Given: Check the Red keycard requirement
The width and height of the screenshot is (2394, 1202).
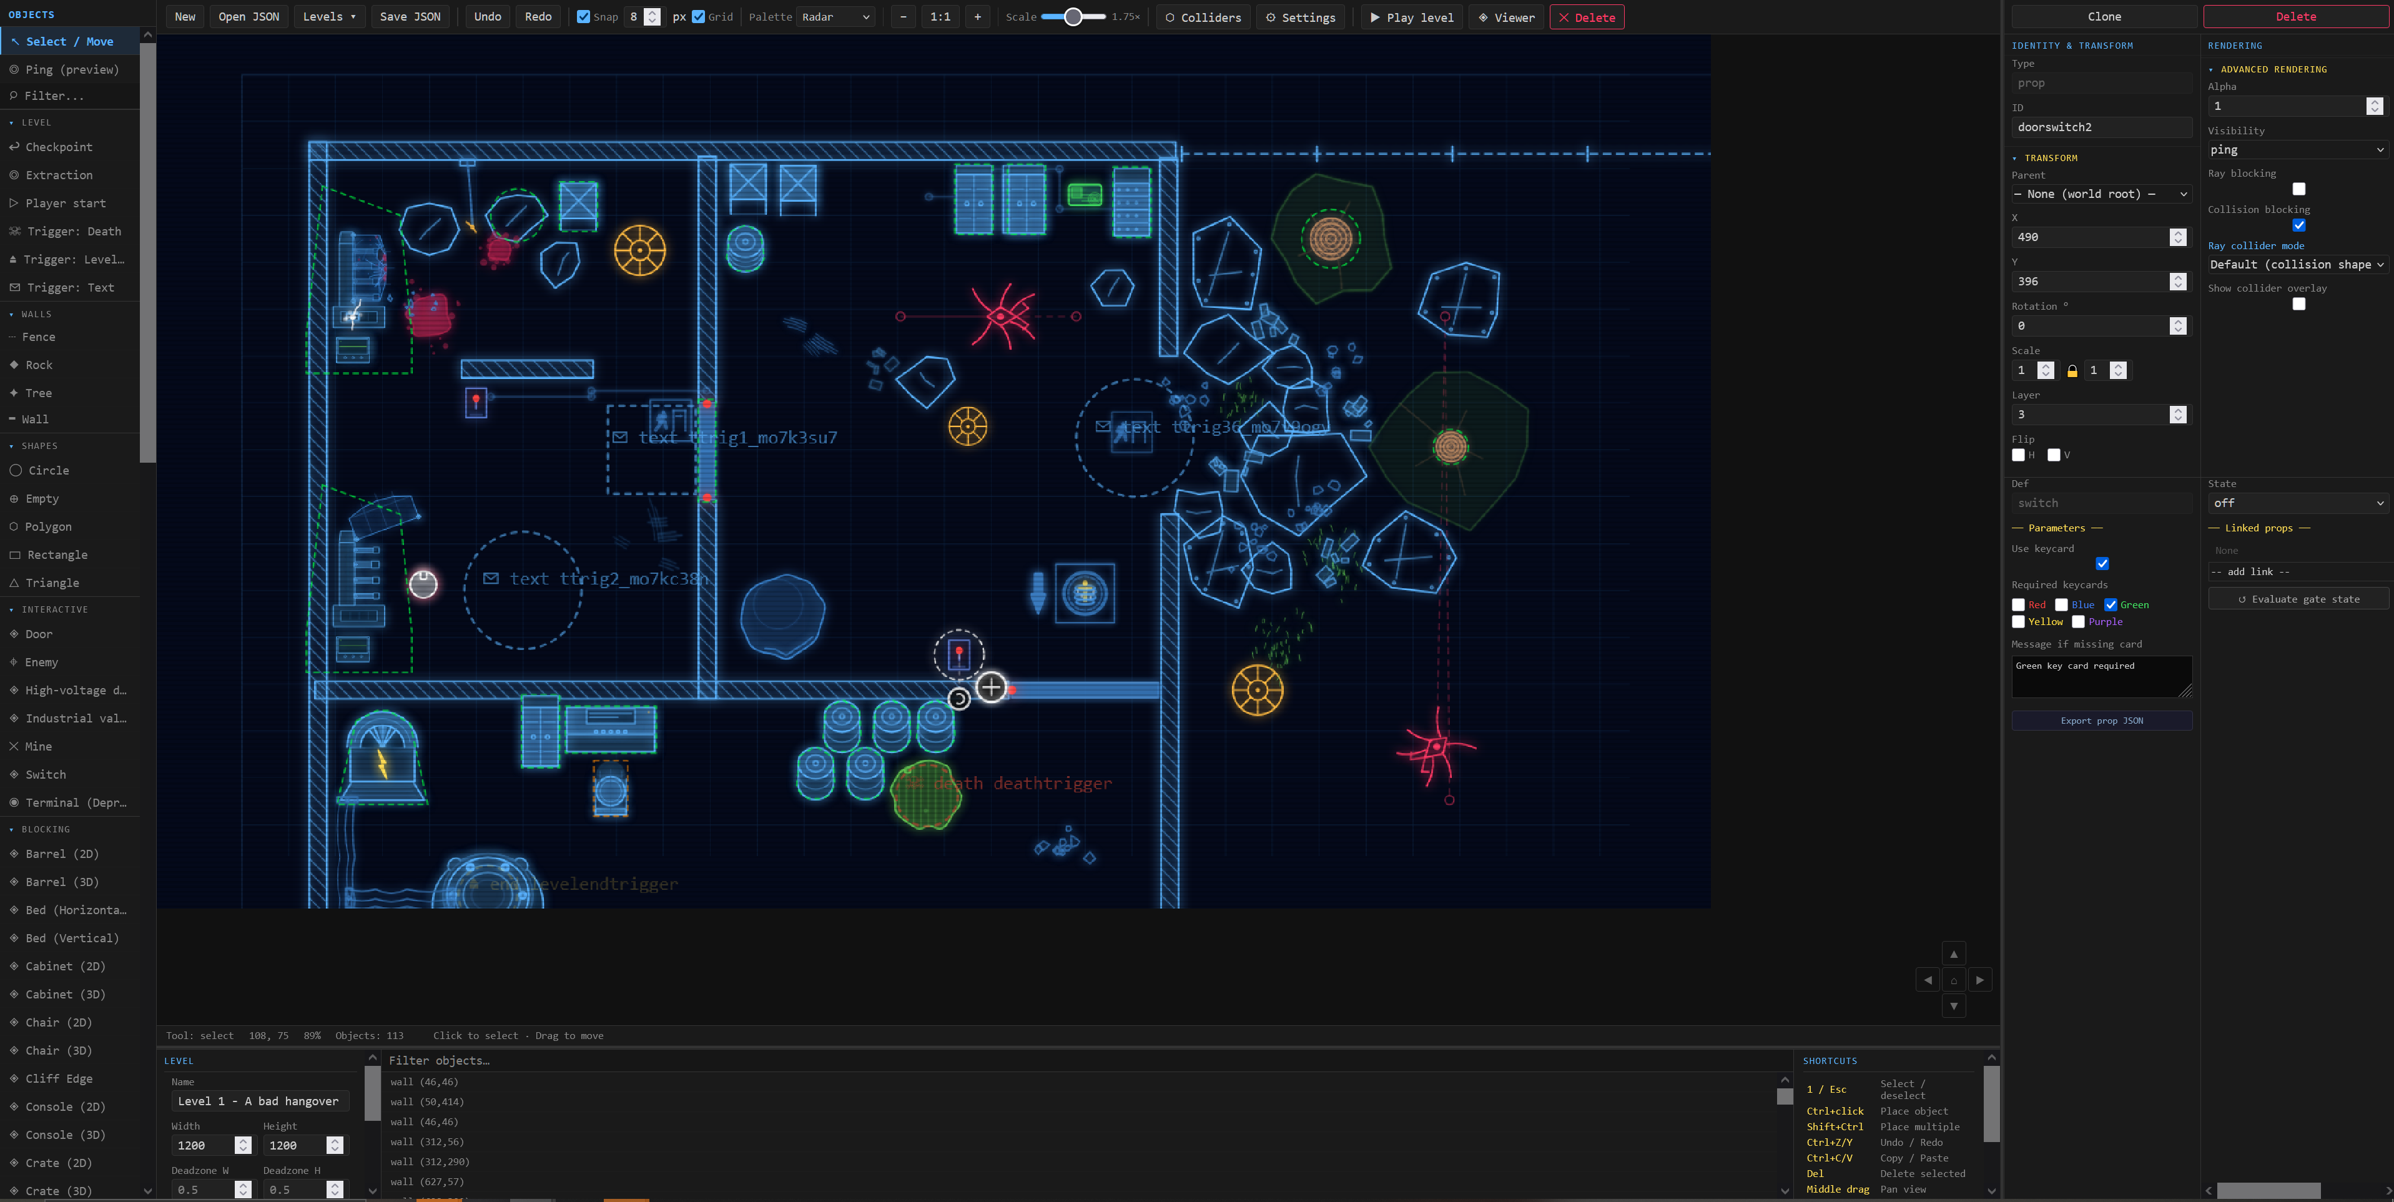Looking at the screenshot, I should click(2017, 604).
